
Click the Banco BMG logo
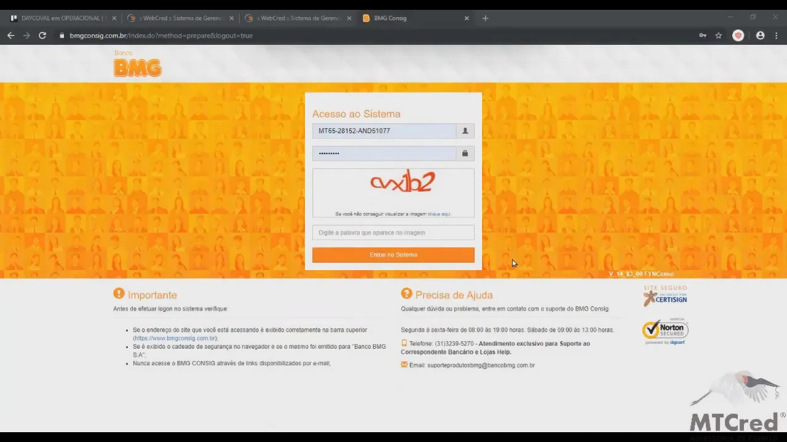pyautogui.click(x=137, y=64)
